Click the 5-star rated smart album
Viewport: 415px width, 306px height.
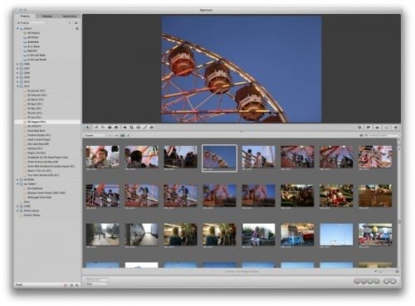33,41
